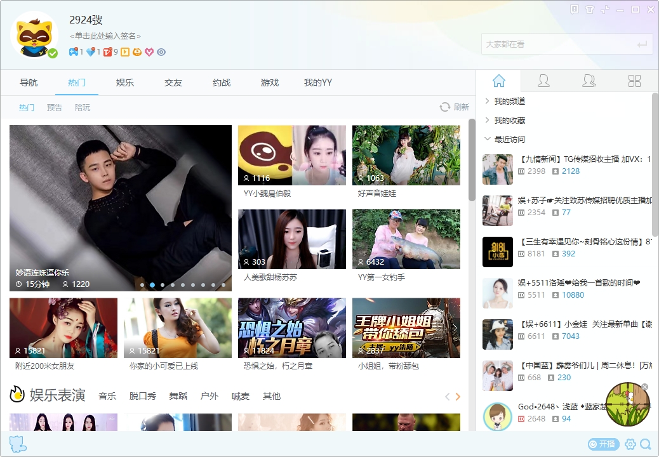
Task: Switch to the 约战 tab
Action: coord(222,83)
